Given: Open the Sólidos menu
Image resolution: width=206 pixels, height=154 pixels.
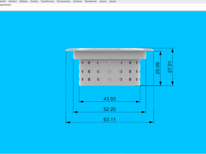Looking at the screenshot, I should (12, 1).
